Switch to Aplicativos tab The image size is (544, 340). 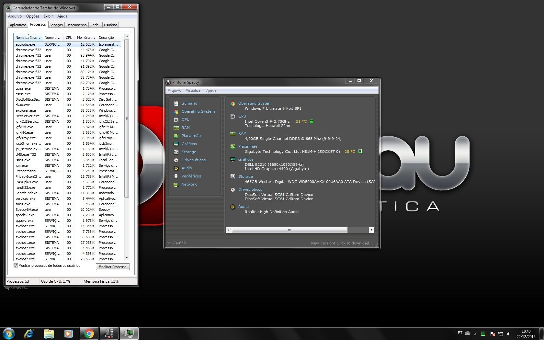[x=18, y=25]
